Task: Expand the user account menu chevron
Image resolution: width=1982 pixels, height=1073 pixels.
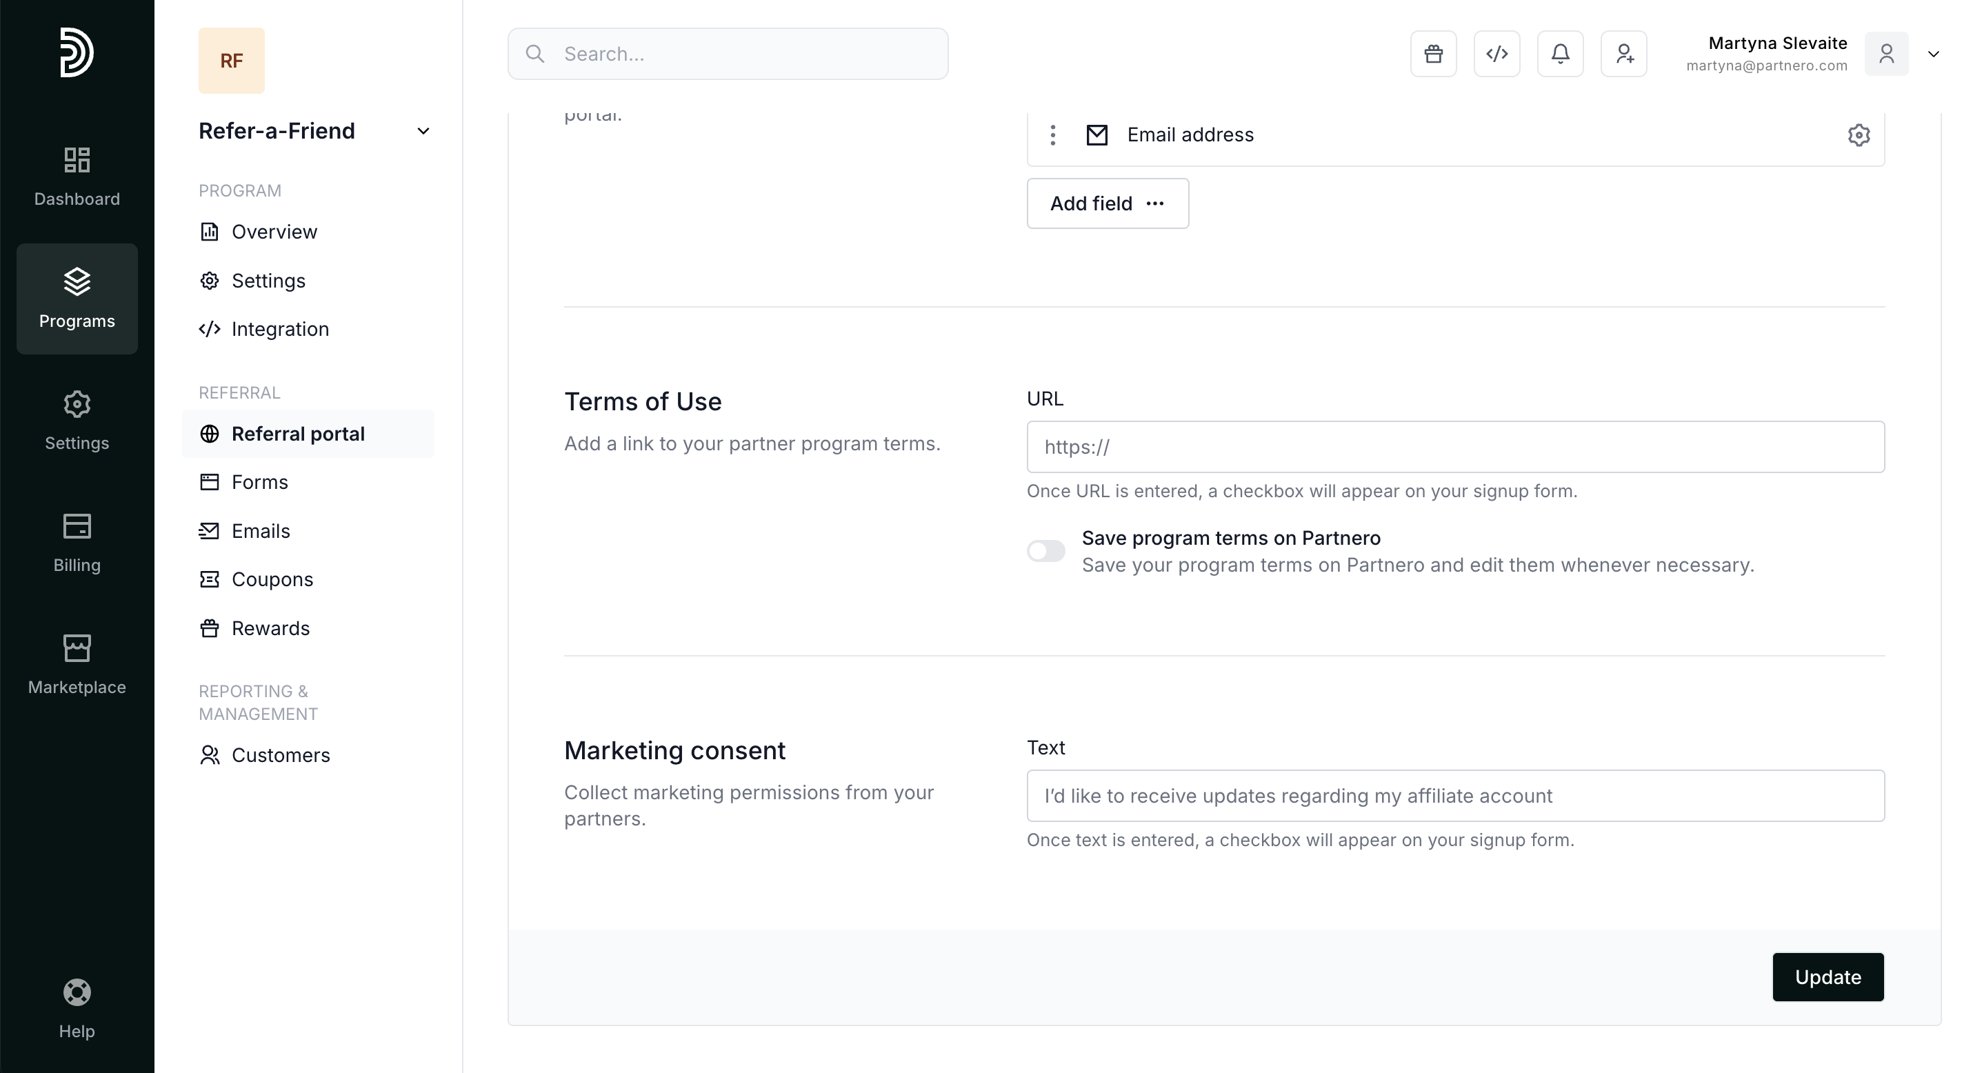Action: pos(1933,54)
